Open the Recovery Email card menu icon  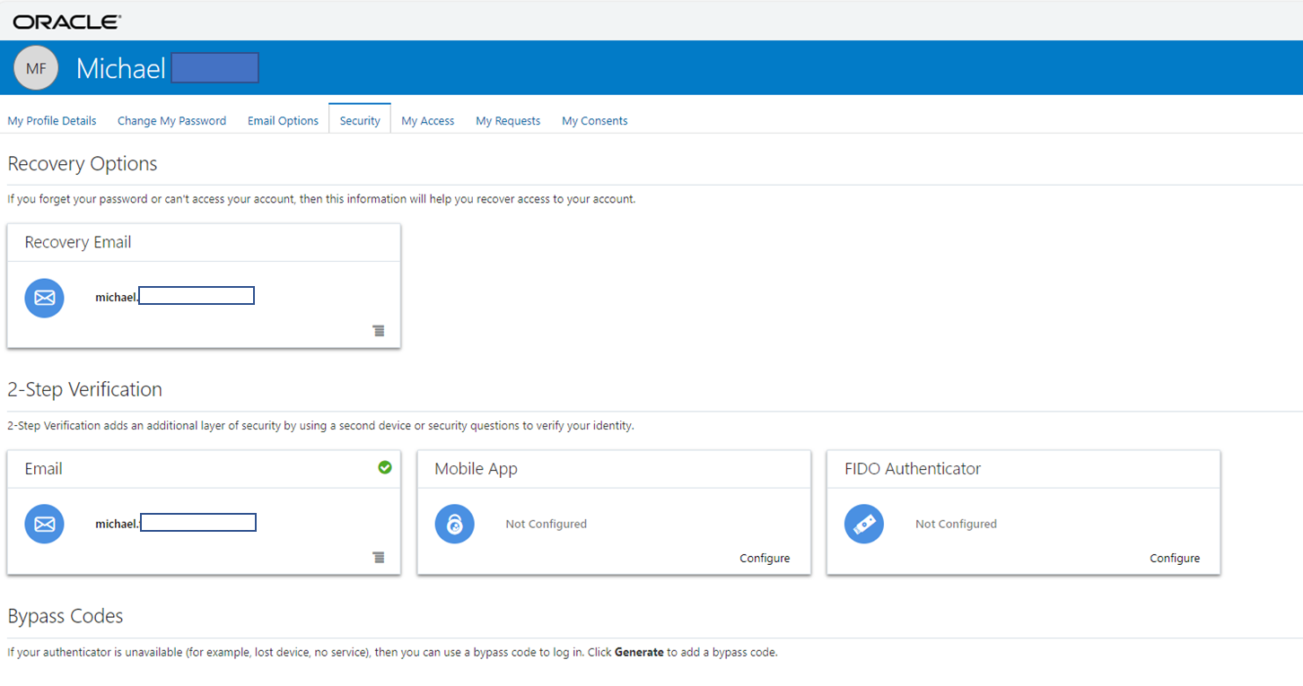(379, 331)
